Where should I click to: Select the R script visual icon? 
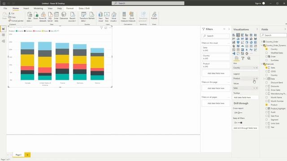coord(247,50)
